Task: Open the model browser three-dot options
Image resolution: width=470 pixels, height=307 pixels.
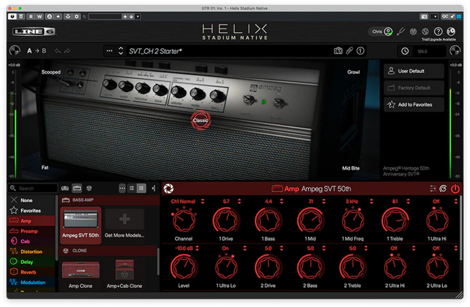Action: [122, 188]
